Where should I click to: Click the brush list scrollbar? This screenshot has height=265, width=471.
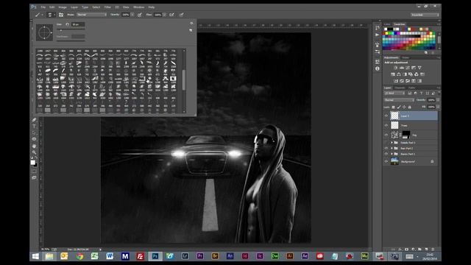click(184, 81)
